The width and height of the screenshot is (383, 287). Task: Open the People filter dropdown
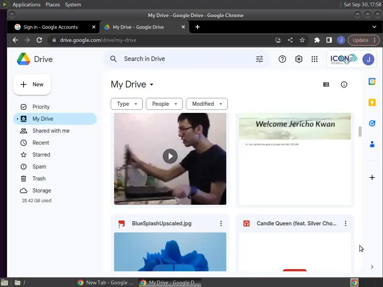[164, 104]
